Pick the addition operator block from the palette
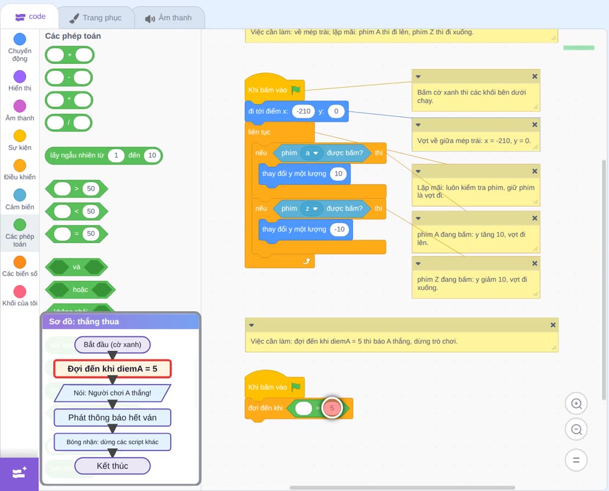Viewport: 609px width, 491px height. click(69, 55)
